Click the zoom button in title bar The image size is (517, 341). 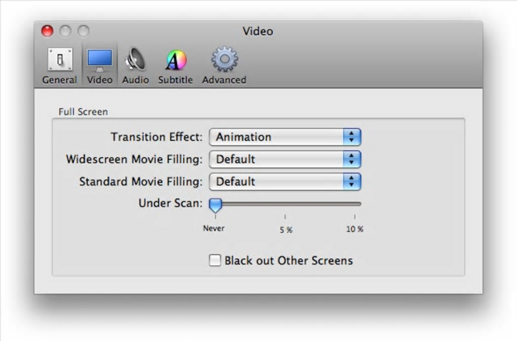[83, 31]
